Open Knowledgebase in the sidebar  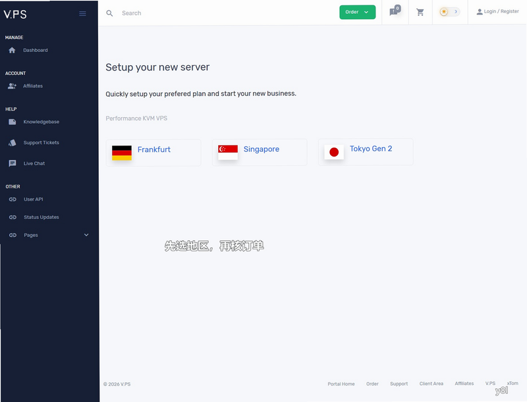pyautogui.click(x=42, y=122)
